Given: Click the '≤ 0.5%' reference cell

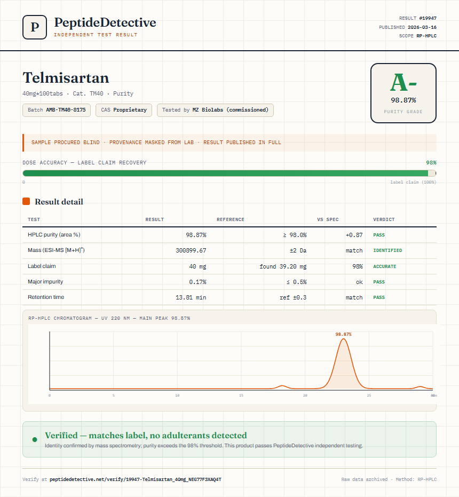Looking at the screenshot, I should pyautogui.click(x=296, y=282).
